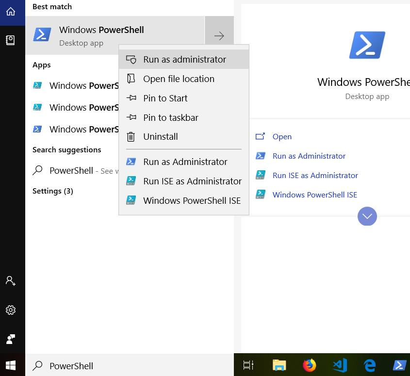The height and width of the screenshot is (376, 410).
Task: Choose Windows PowerShell ISE in context menu
Action: pos(184,200)
